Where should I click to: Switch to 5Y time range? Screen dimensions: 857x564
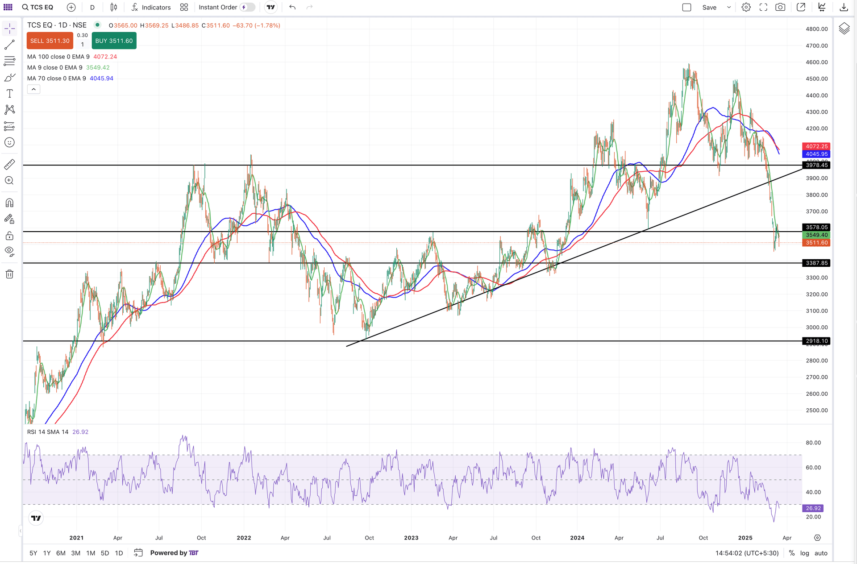[33, 553]
